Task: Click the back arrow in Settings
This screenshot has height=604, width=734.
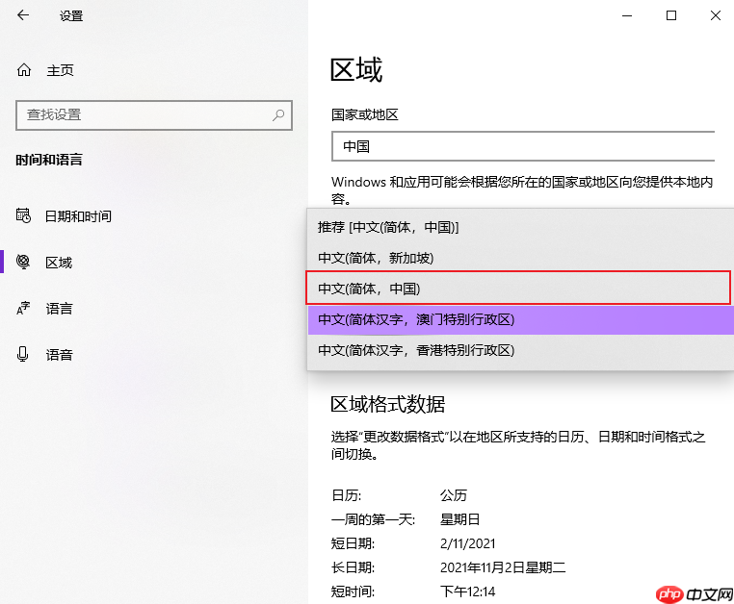Action: tap(23, 15)
